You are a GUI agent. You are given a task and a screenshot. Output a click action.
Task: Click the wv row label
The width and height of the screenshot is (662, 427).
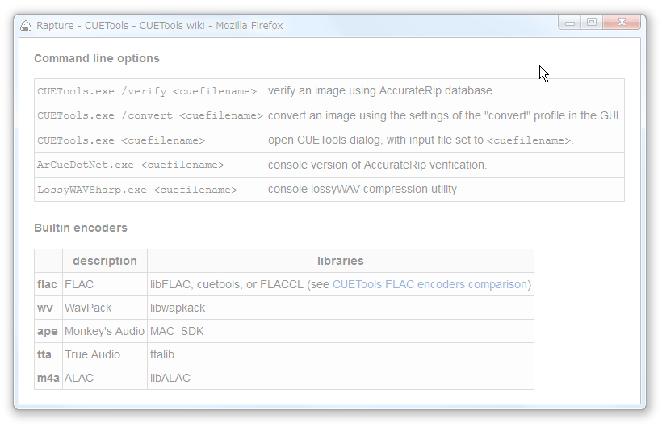pos(44,308)
